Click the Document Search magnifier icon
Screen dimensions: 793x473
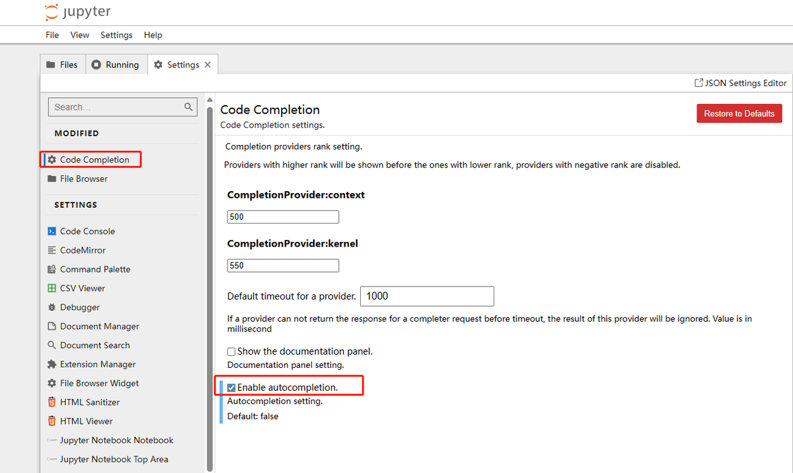(x=52, y=345)
